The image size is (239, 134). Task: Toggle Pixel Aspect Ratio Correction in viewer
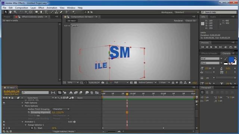(x=173, y=83)
